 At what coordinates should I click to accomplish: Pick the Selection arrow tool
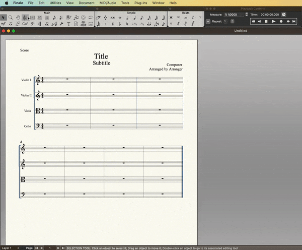pyautogui.click(x=4, y=18)
